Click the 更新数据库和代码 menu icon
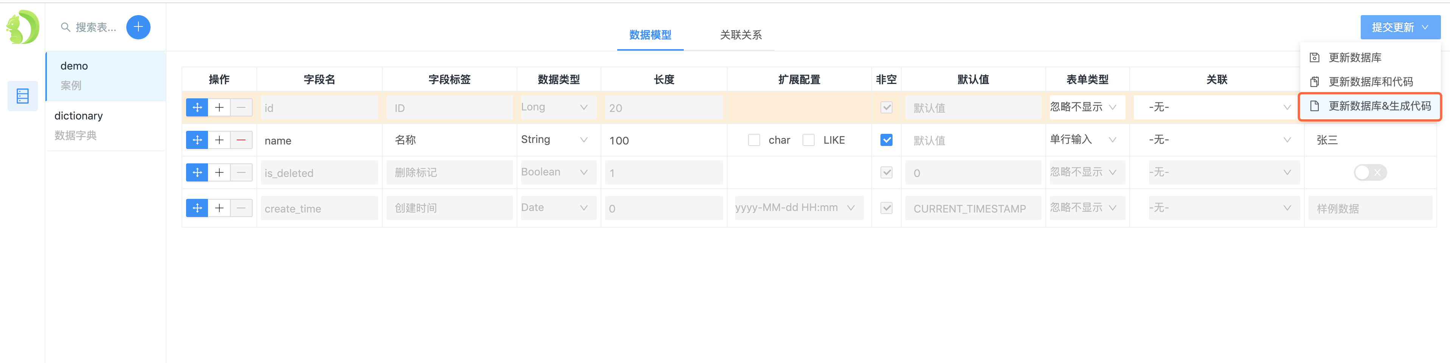 [1315, 82]
